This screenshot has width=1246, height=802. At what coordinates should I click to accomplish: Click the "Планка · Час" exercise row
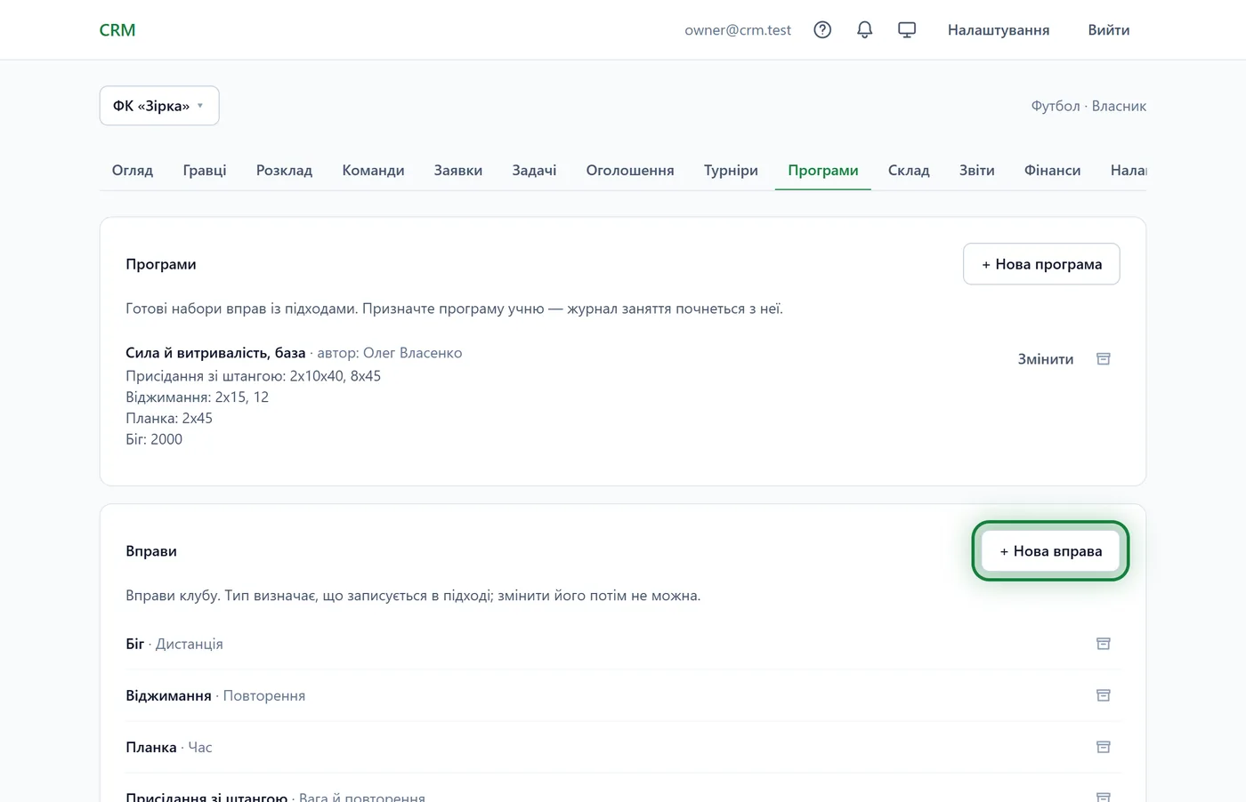tap(622, 747)
